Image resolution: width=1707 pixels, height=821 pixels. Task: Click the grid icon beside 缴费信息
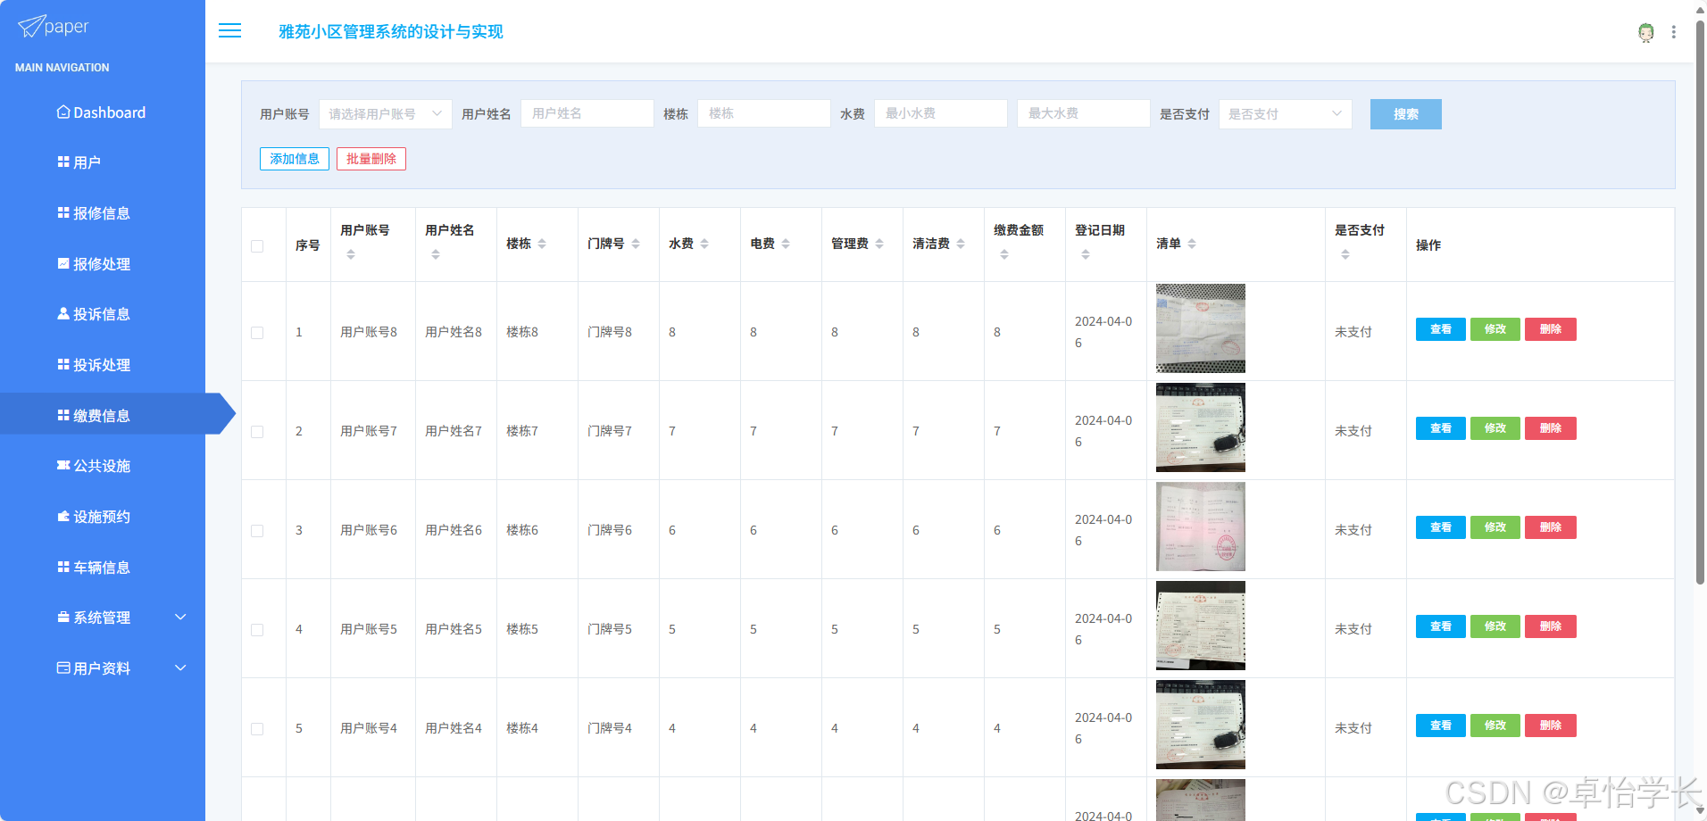(x=63, y=416)
